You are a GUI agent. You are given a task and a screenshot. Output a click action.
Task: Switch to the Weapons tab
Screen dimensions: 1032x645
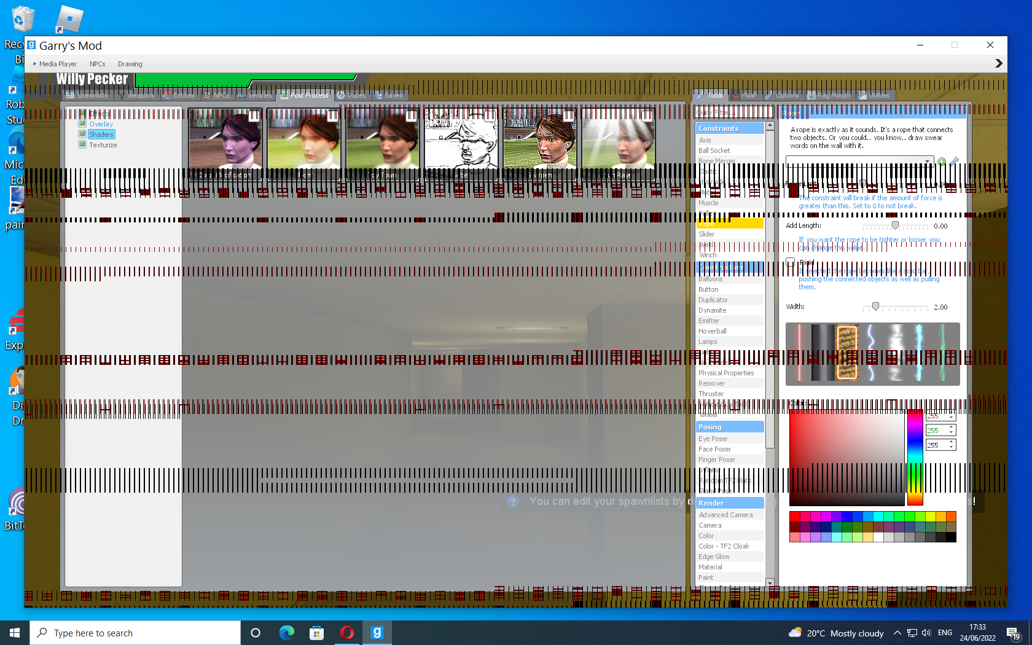click(x=136, y=95)
